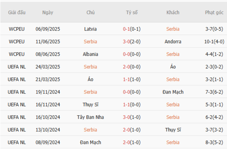The width and height of the screenshot is (227, 150).
Task: Click the Ngày column header
Action: tap(48, 12)
